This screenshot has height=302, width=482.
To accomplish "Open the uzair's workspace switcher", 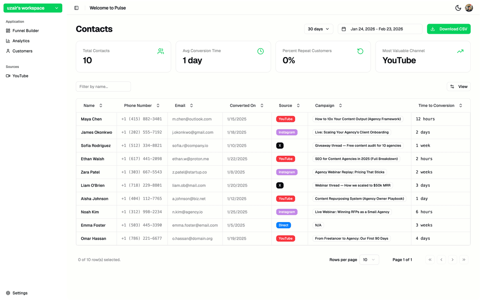I will [33, 8].
